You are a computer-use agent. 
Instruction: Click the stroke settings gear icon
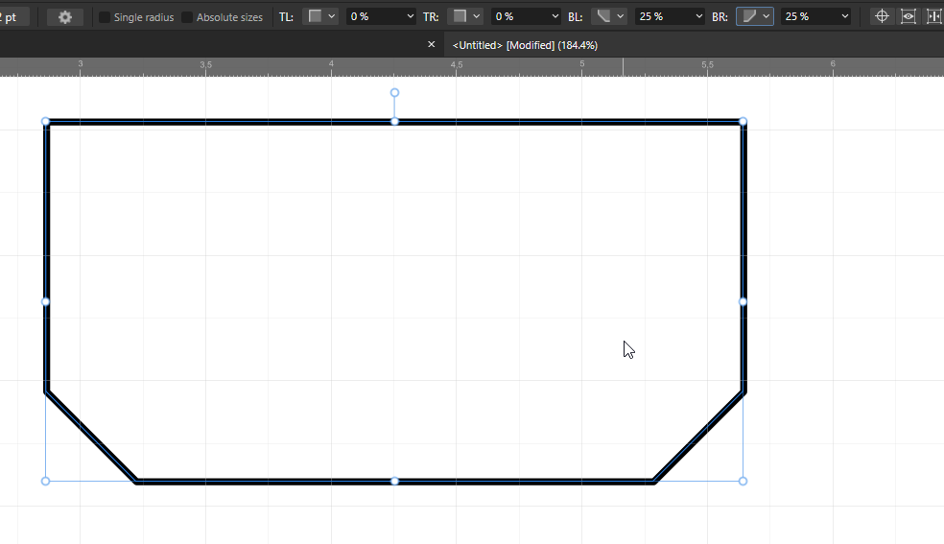(64, 17)
